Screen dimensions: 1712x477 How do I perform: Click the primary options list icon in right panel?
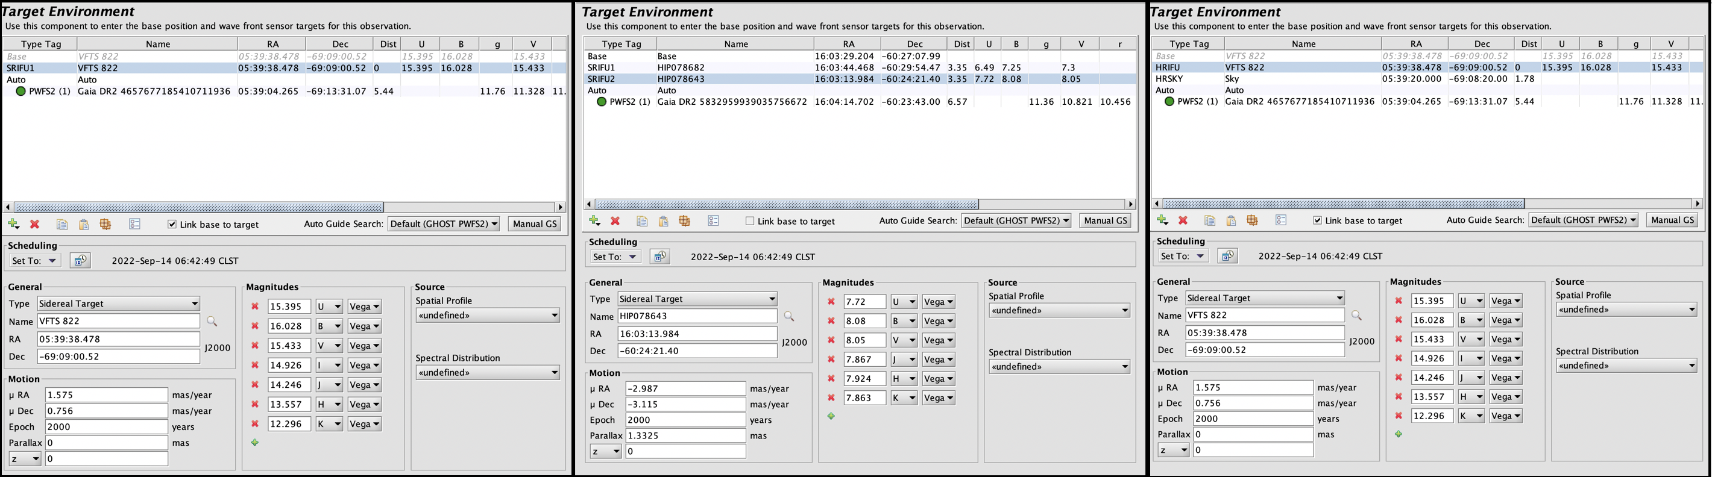(x=1282, y=220)
